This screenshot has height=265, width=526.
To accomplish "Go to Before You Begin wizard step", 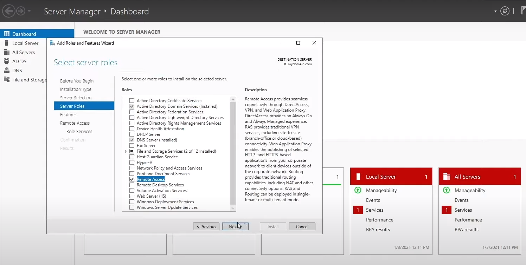I will 77,81.
